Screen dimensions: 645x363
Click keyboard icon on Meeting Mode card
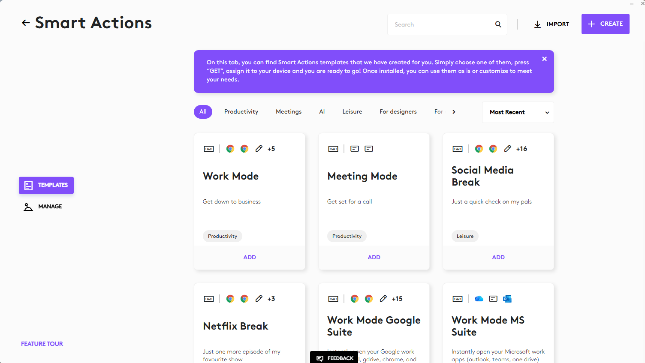333,149
